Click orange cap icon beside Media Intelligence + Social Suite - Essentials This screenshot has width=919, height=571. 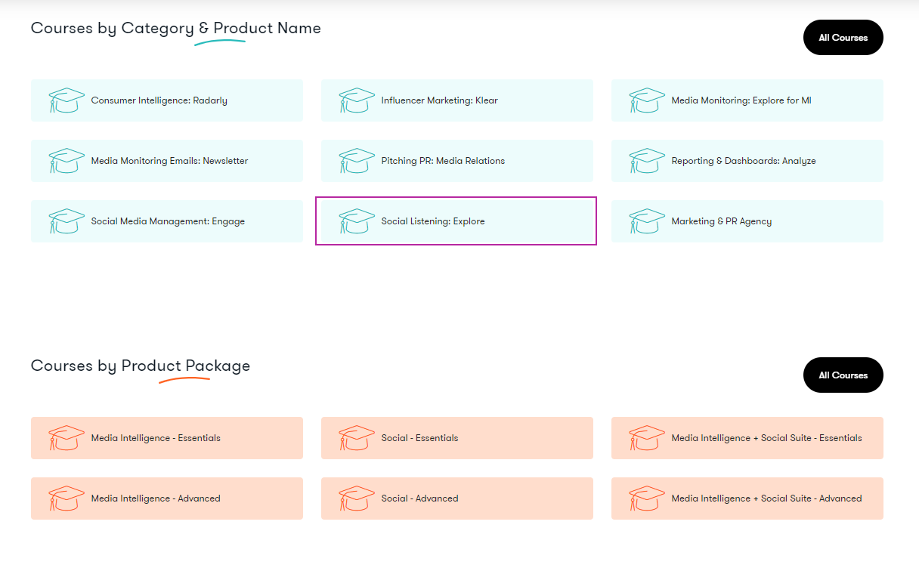[x=647, y=438]
